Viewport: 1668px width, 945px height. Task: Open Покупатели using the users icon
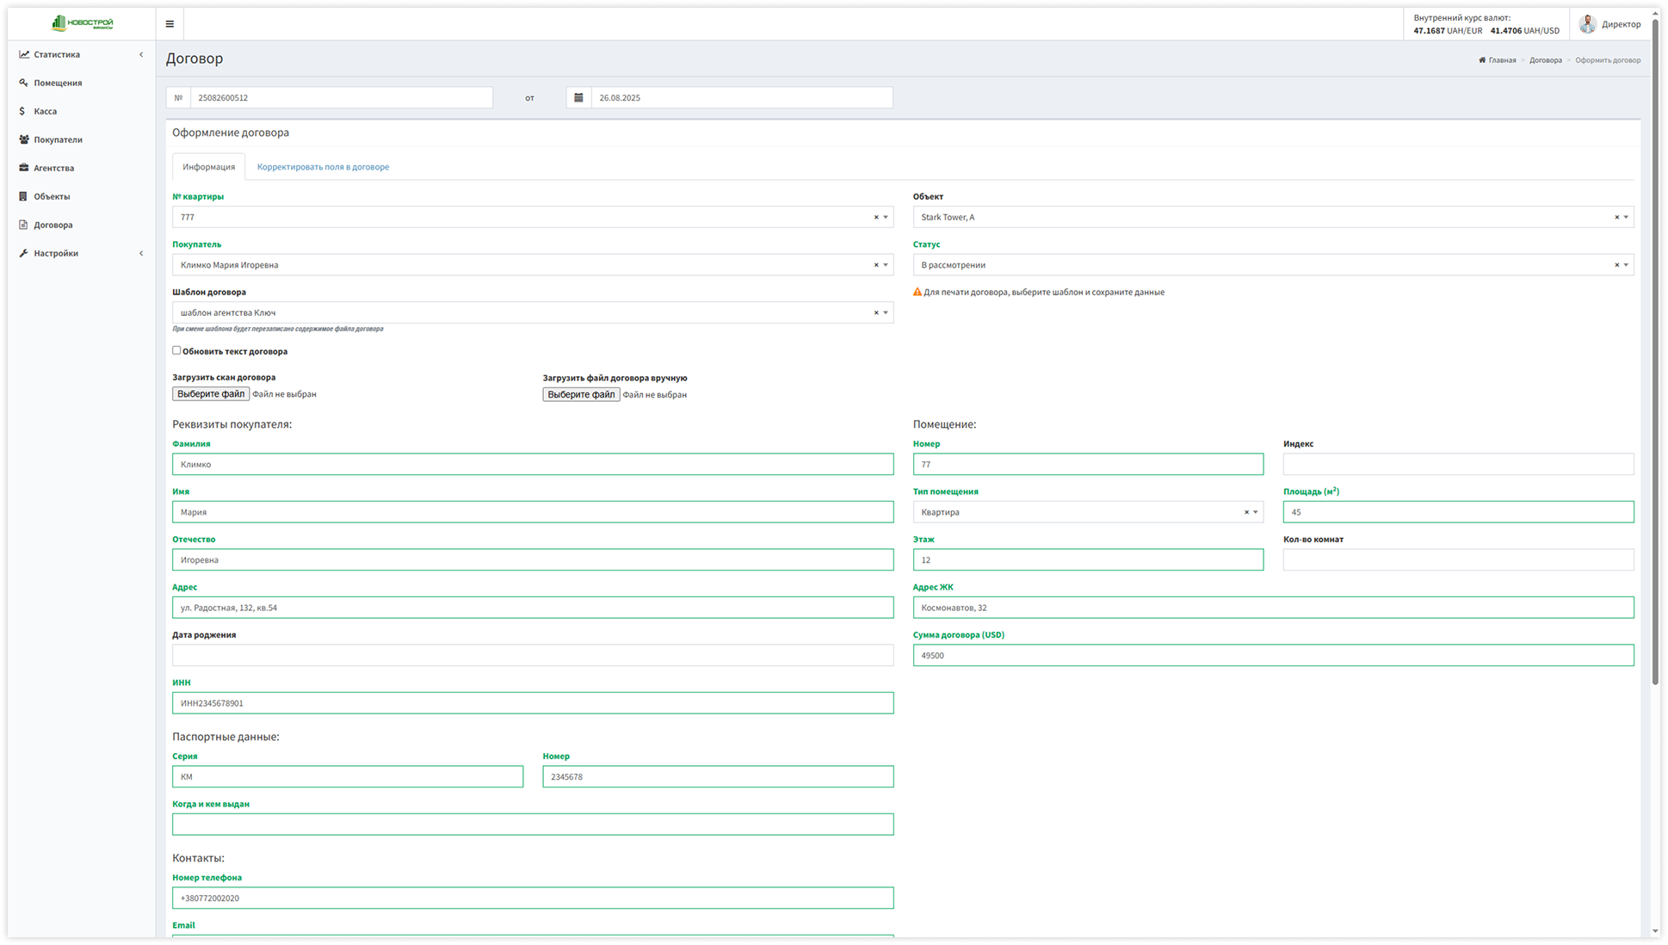(23, 139)
